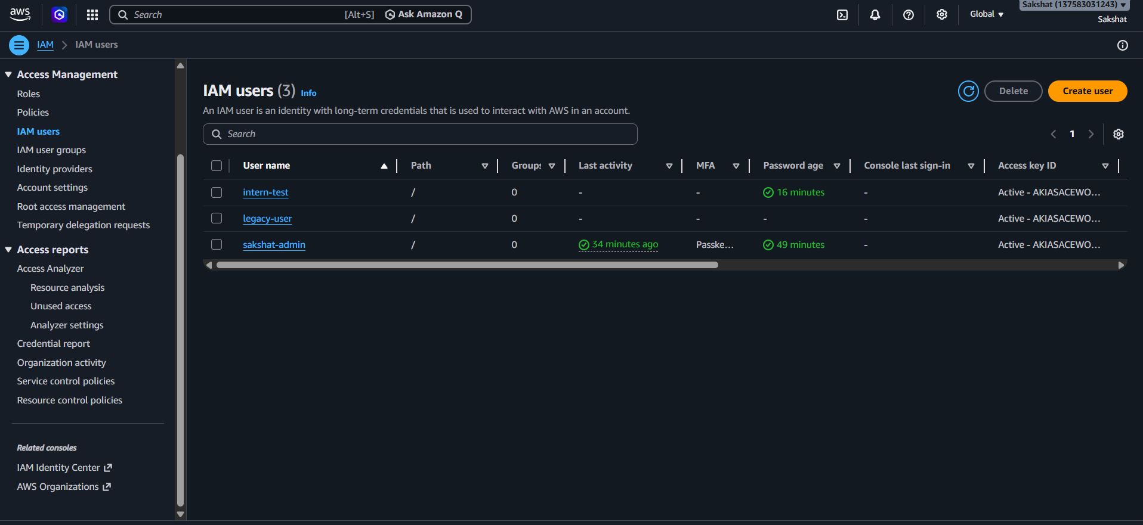Viewport: 1143px width, 525px height.
Task: Sort by the Access key ID column
Action: click(x=1105, y=166)
